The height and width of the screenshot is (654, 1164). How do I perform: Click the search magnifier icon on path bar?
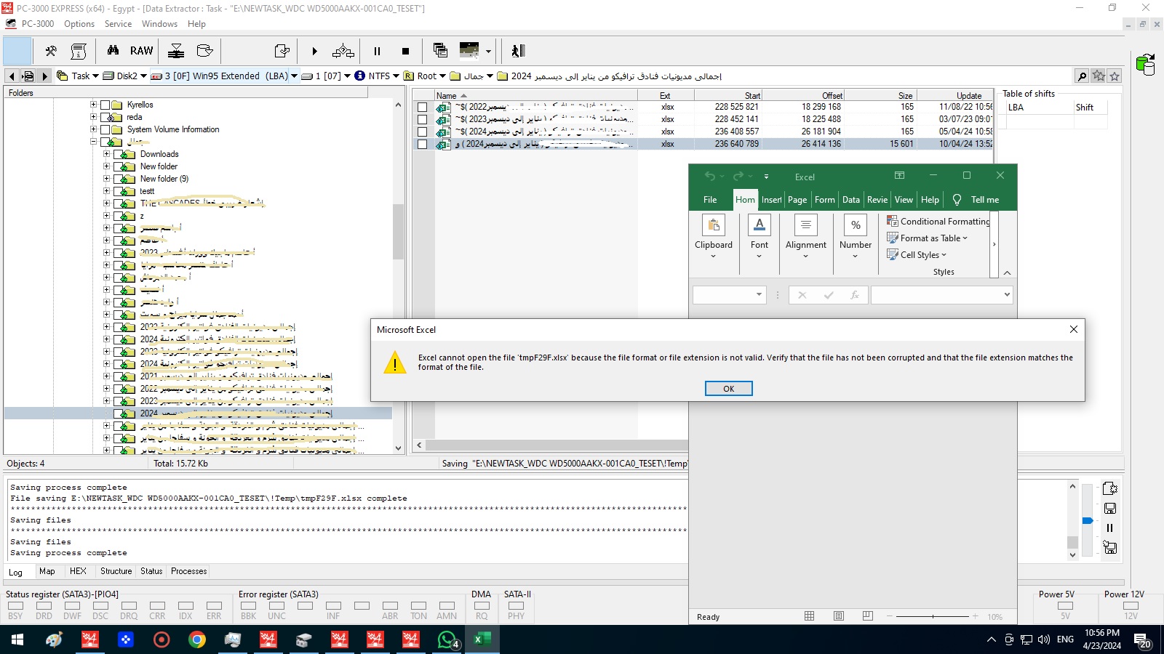(x=1082, y=76)
